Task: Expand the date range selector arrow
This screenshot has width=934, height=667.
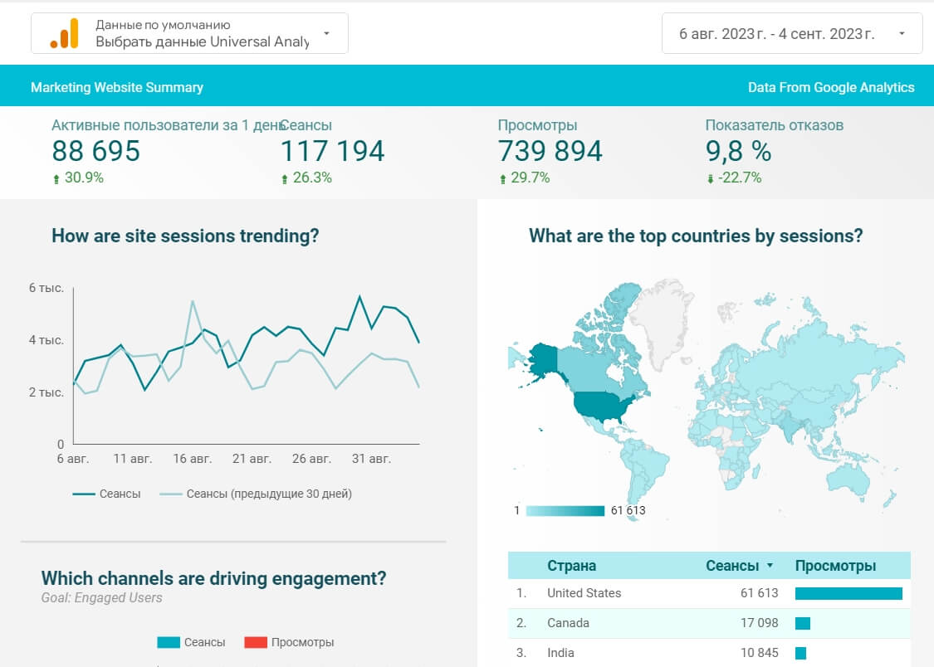Action: click(x=902, y=33)
